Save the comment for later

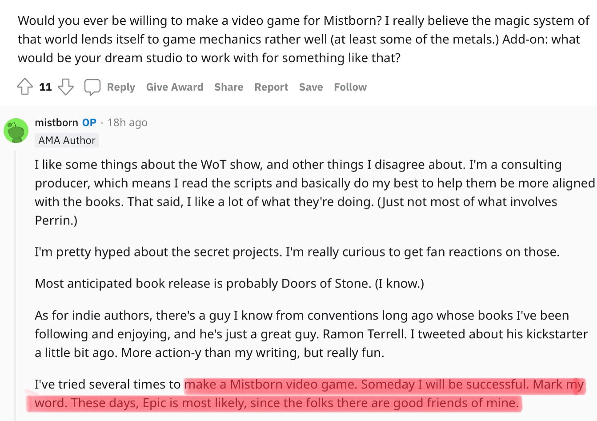(311, 87)
